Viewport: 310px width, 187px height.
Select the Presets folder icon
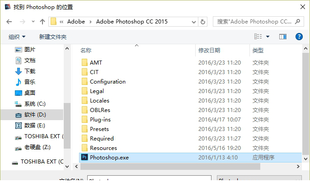85,129
